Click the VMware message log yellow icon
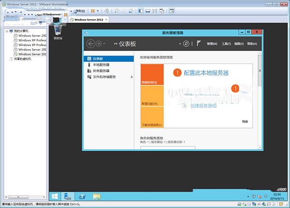The image size is (290, 208). pyautogui.click(x=281, y=204)
